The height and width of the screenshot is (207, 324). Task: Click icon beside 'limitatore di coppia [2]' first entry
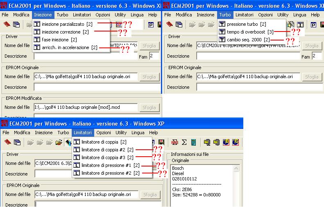[77, 142]
